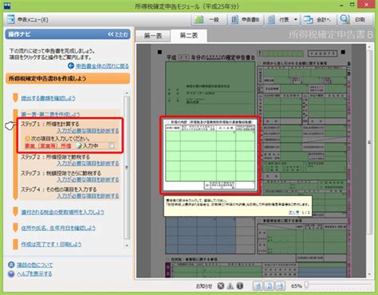Open the 申告メニュー(E) menu
Viewport: 378px width, 295px height.
click(x=33, y=20)
